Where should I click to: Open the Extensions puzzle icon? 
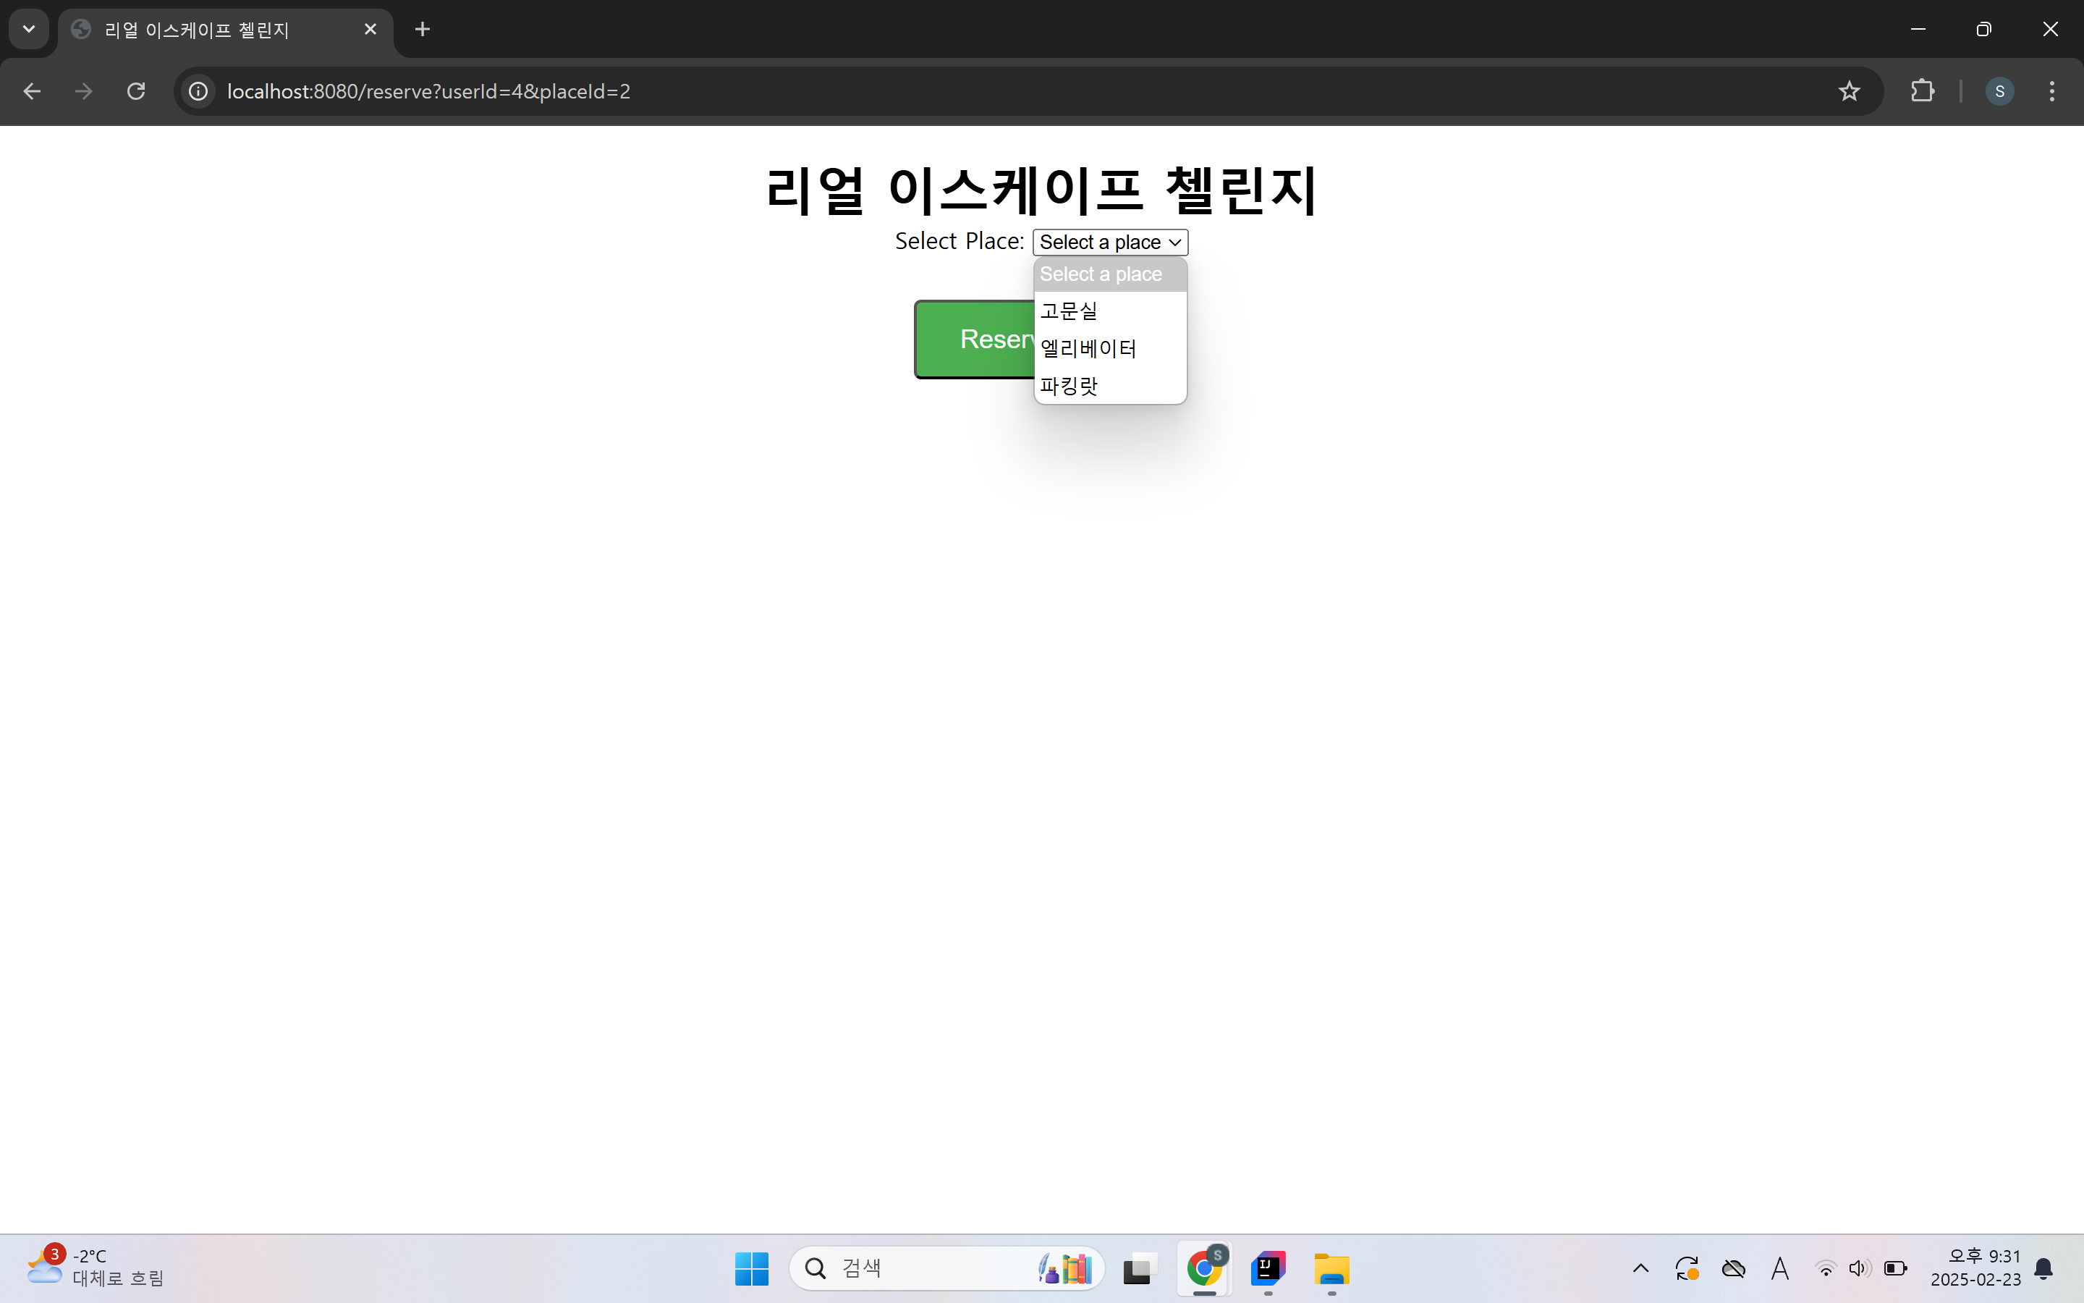coord(1922,91)
